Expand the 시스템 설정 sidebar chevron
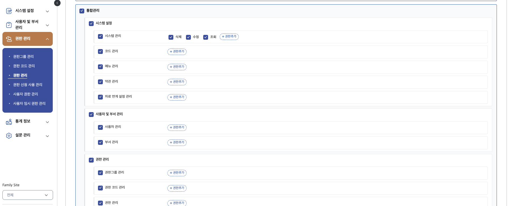Screen dimensions: 509x206 (x=47, y=11)
